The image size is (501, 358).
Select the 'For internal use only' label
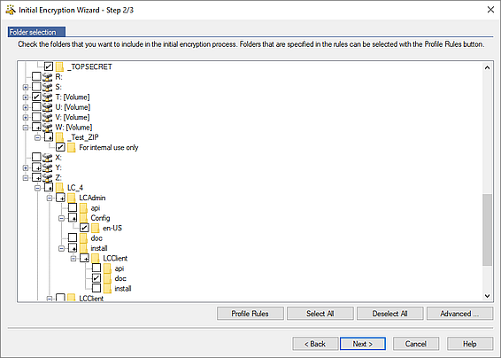tap(109, 147)
